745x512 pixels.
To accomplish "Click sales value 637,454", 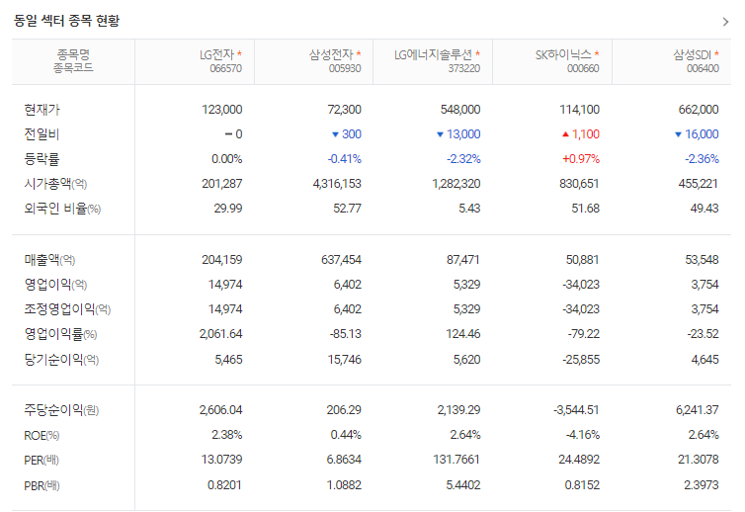I will tap(341, 260).
